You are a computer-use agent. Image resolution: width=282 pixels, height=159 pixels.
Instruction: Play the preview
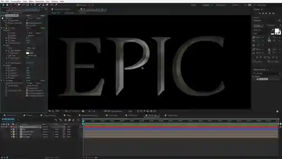[266, 13]
